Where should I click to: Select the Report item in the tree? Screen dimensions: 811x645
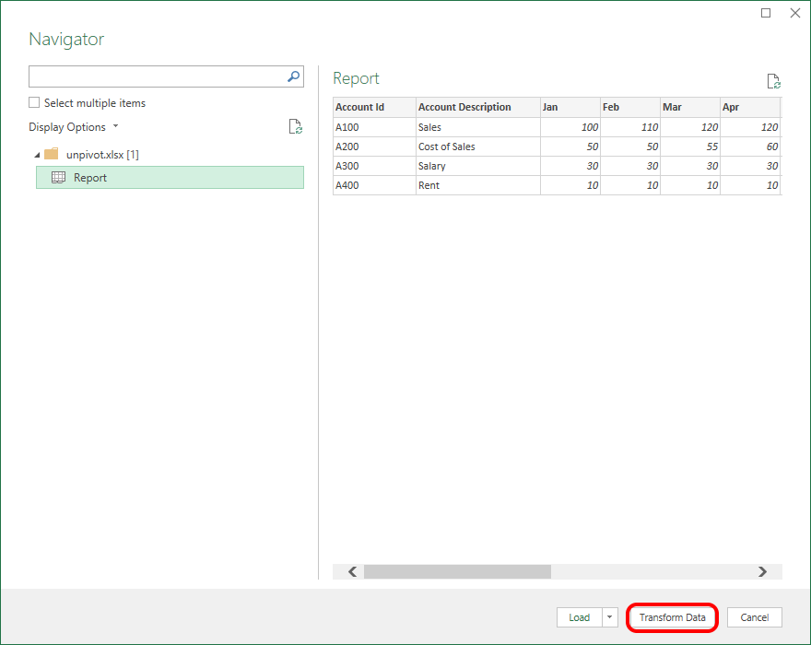pos(170,178)
